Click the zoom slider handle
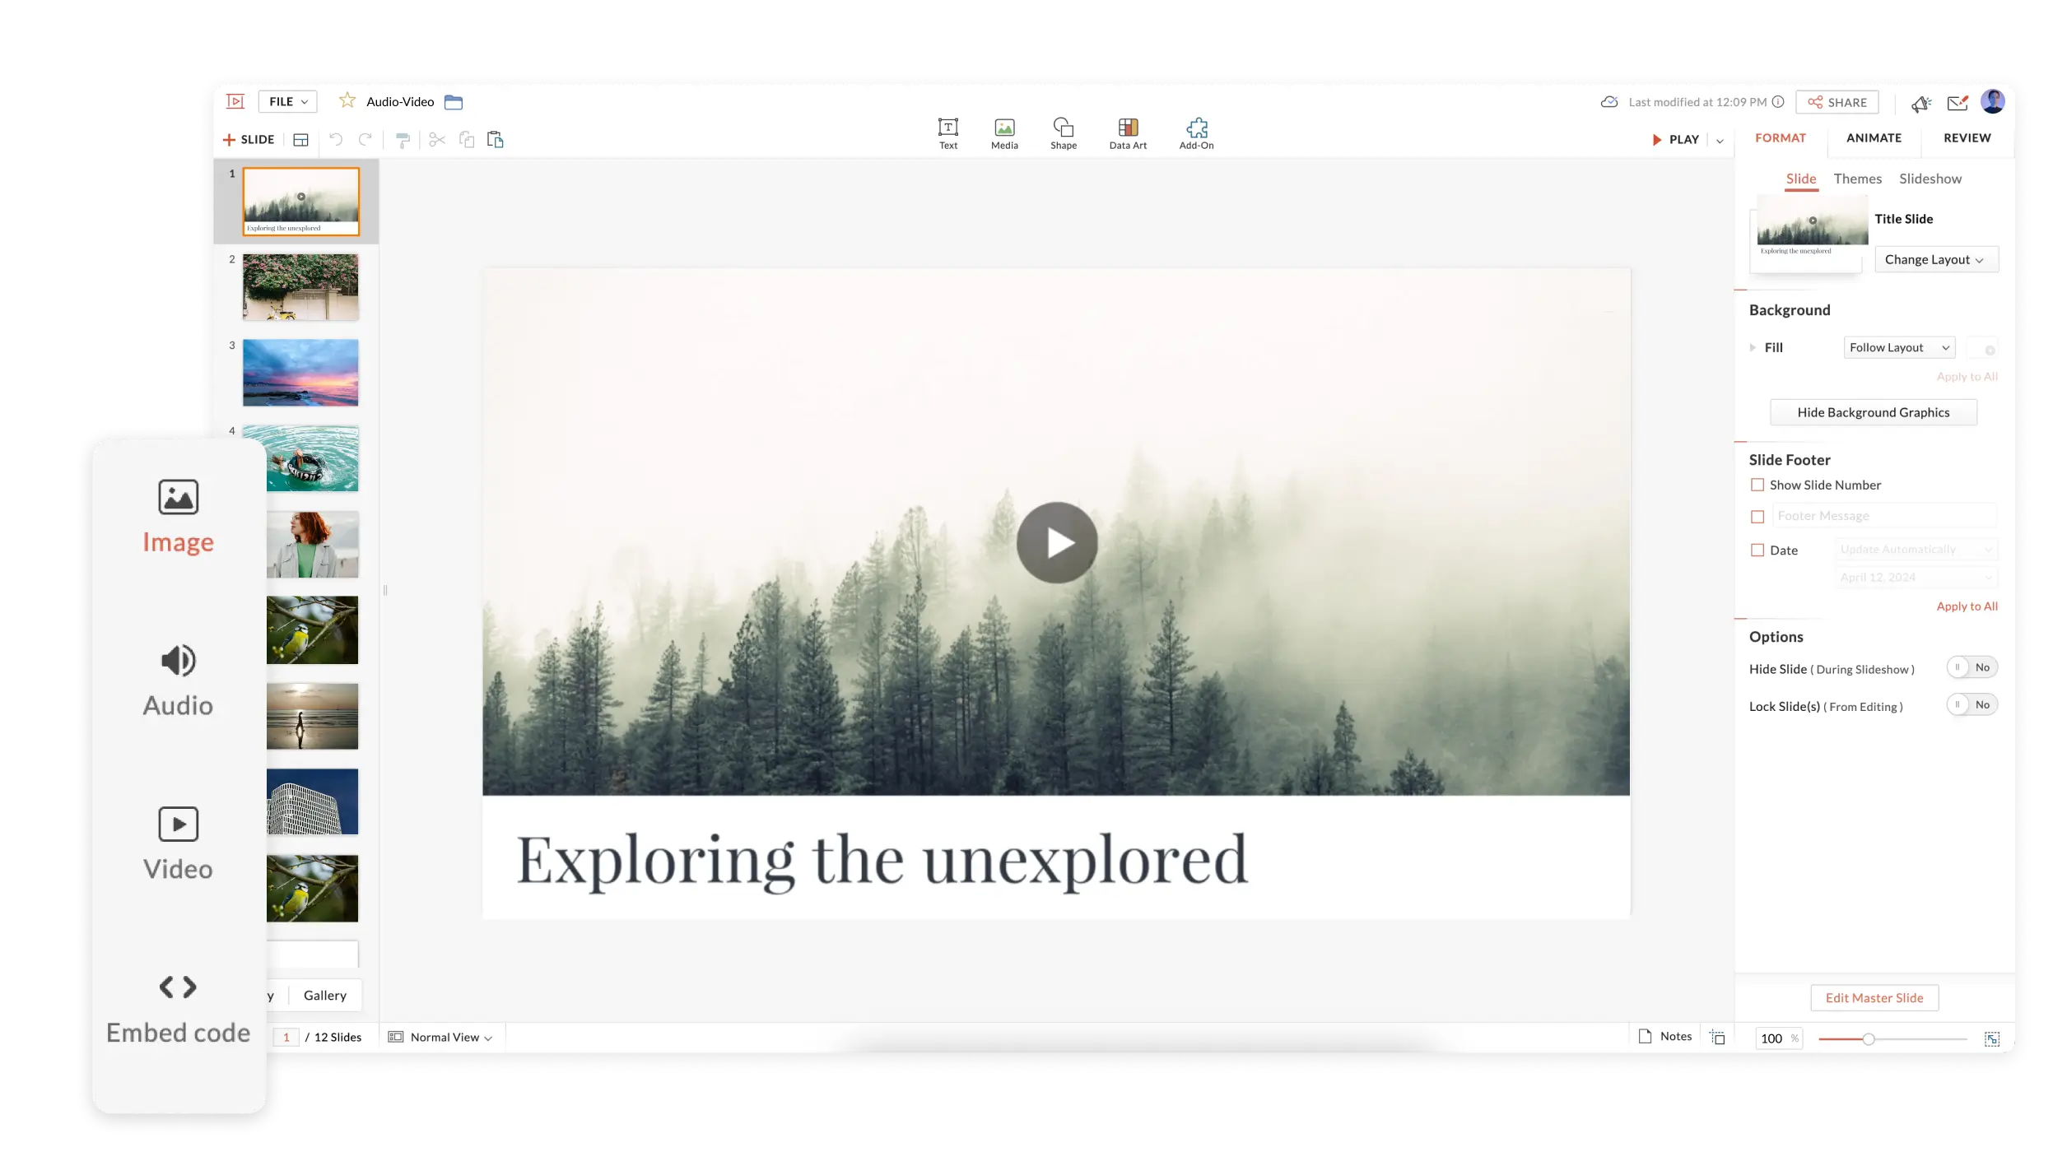The height and width of the screenshot is (1152, 2067). (x=1869, y=1039)
